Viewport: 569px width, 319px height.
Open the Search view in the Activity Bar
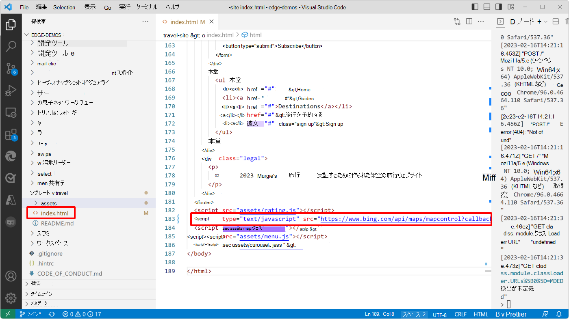click(x=11, y=46)
